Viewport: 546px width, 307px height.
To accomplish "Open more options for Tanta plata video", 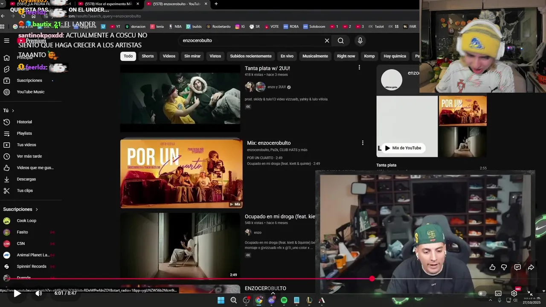I will coord(359,67).
